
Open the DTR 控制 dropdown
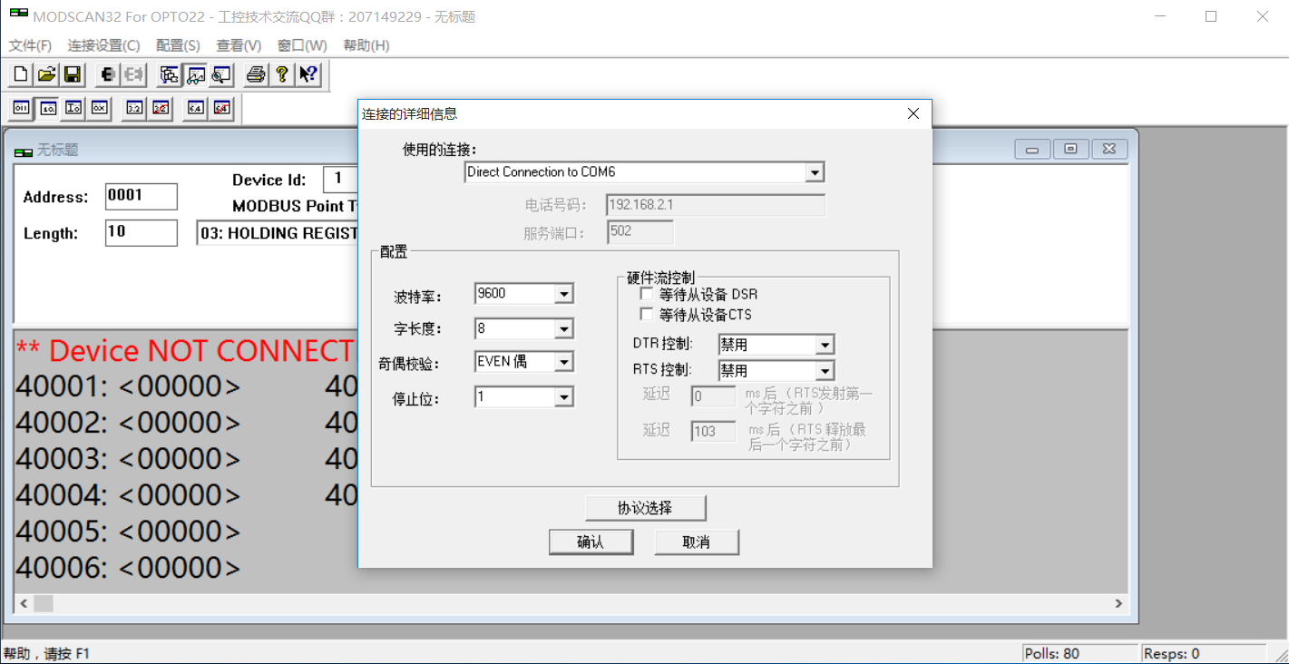pyautogui.click(x=825, y=346)
